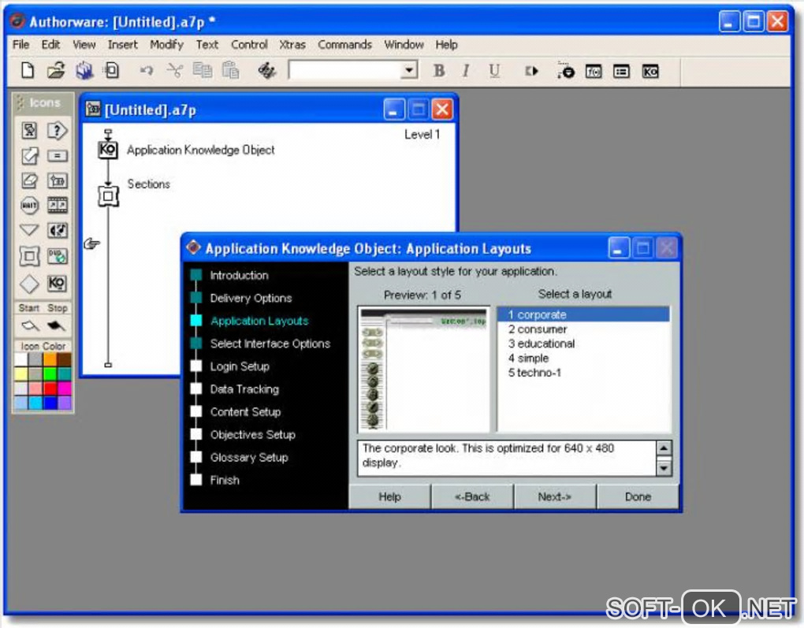Select the Calculation icon with equals sign
Image resolution: width=804 pixels, height=628 pixels.
coord(57,155)
